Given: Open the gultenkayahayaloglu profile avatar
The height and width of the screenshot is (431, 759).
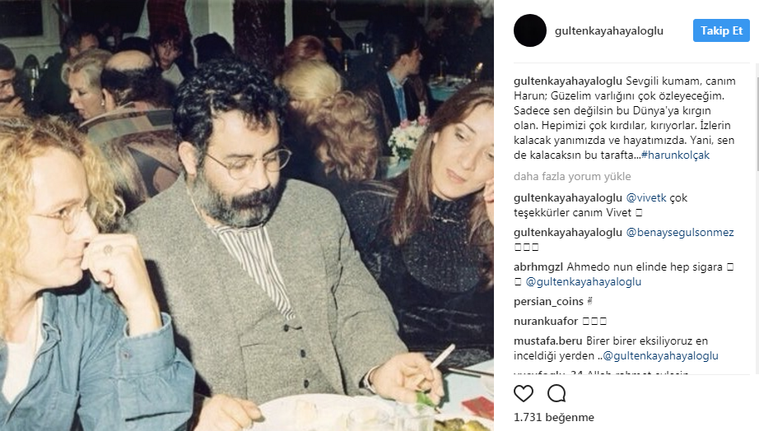Looking at the screenshot, I should (x=530, y=30).
